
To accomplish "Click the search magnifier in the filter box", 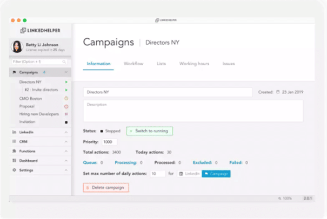I will tap(64, 62).
